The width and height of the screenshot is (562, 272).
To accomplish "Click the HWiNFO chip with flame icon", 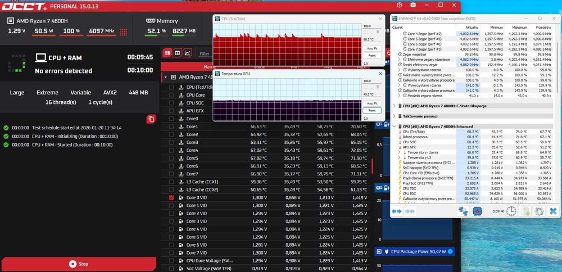I will (477, 211).
